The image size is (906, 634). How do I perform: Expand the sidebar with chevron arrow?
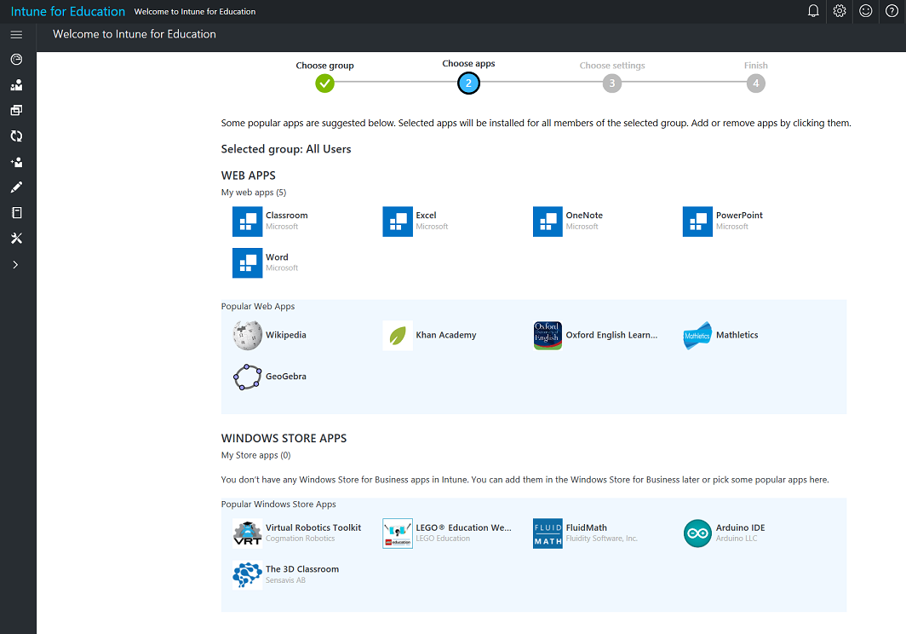coord(15,265)
